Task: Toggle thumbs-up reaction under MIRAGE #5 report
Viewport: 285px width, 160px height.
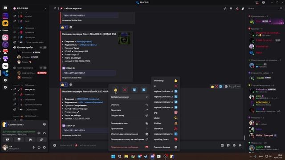Action: pos(64,84)
